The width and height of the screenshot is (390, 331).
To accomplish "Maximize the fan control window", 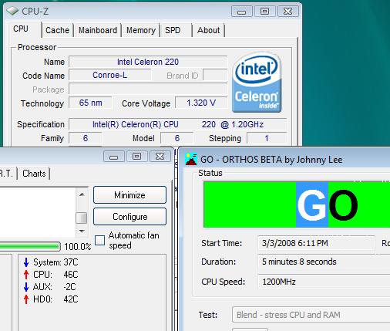I will pyautogui.click(x=136, y=157).
